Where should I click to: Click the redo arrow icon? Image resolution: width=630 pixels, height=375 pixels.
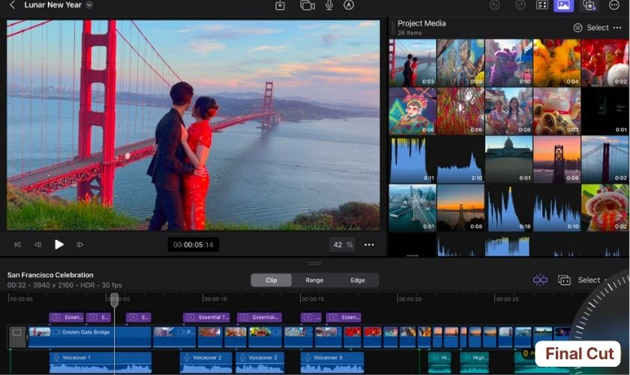520,5
